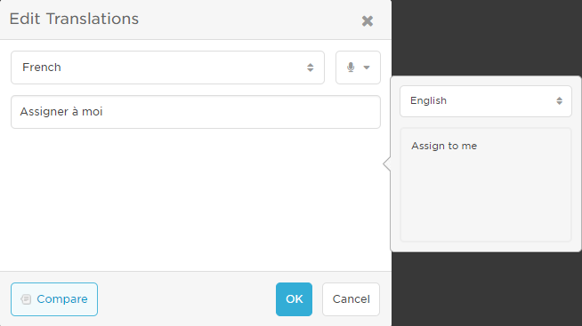
Task: Click the speech bubble icon in Compare
Action: point(26,299)
